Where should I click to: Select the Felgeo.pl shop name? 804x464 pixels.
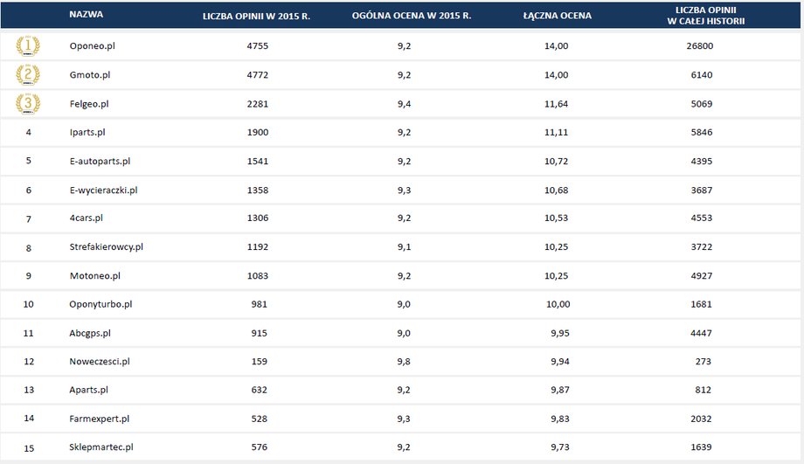[89, 104]
